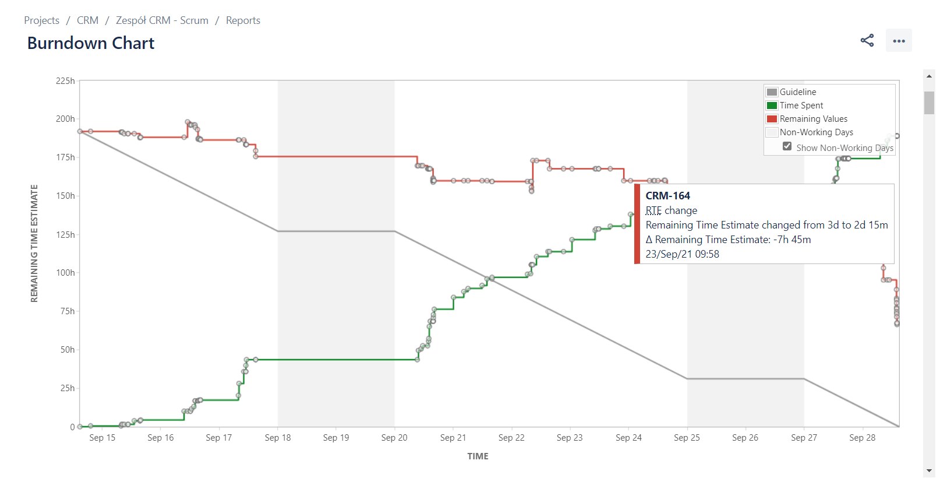Click the scrollbar up arrow
The image size is (940, 478).
(x=928, y=75)
